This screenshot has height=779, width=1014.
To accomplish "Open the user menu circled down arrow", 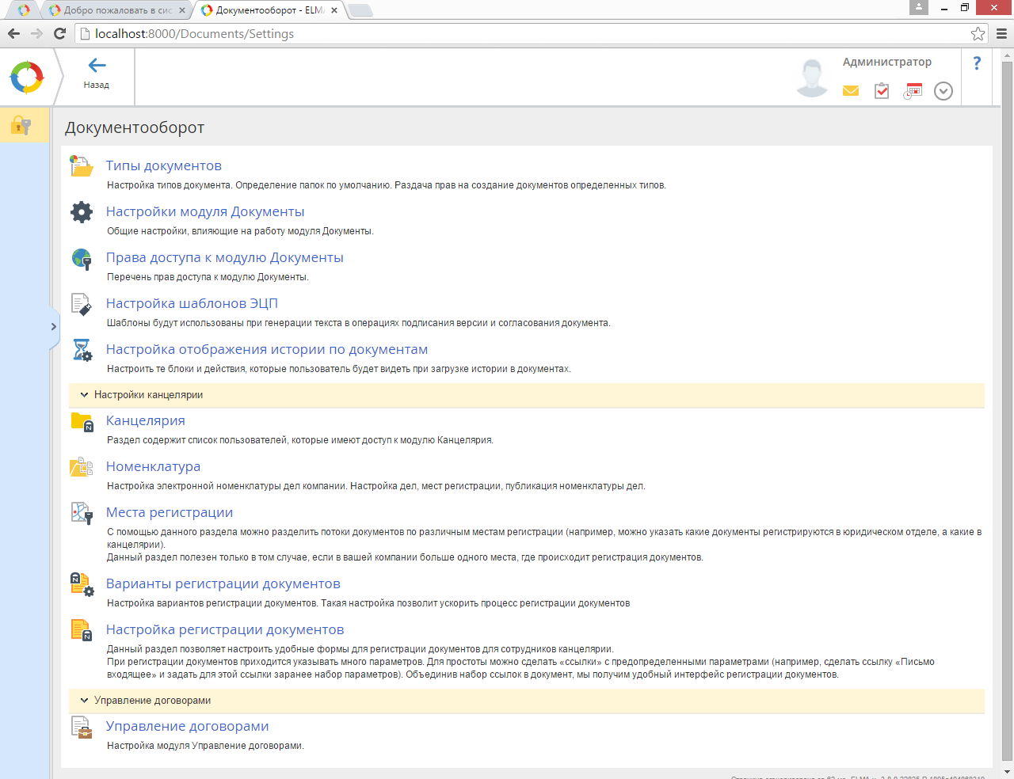I will pos(943,91).
